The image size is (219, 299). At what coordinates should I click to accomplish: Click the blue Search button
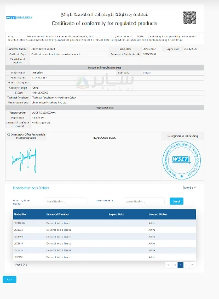click(x=176, y=201)
